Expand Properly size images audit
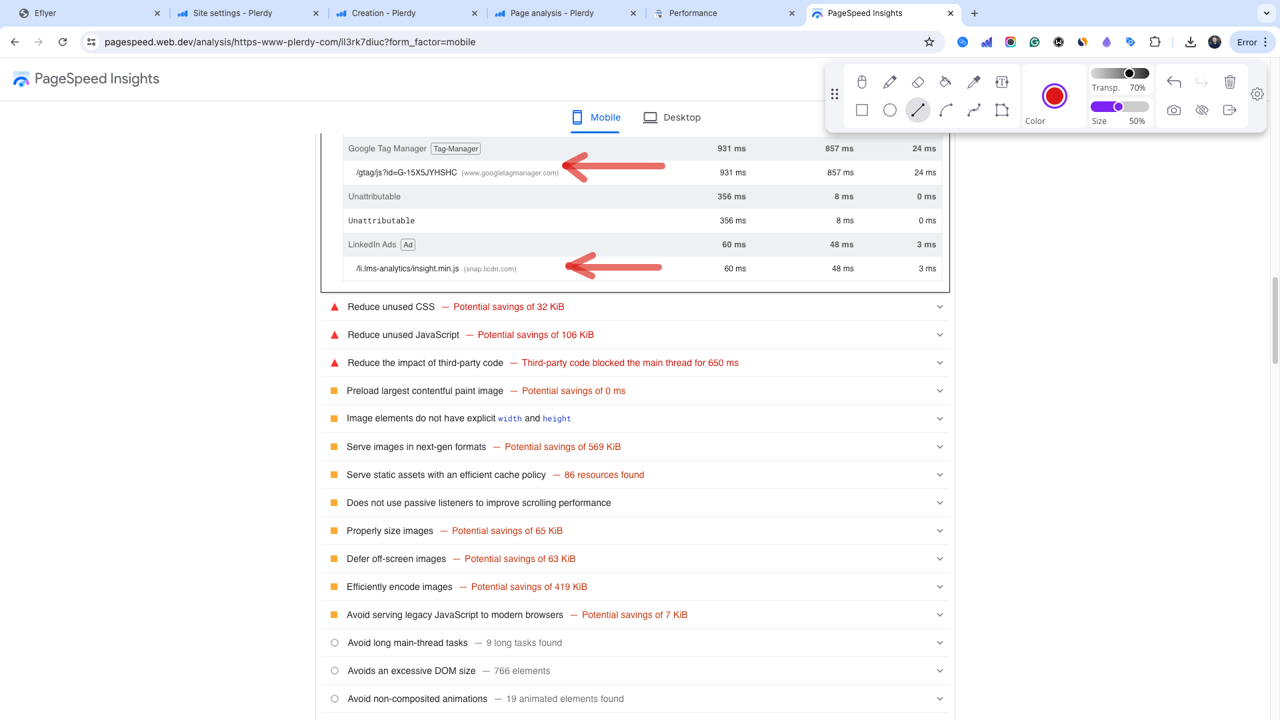 635,531
